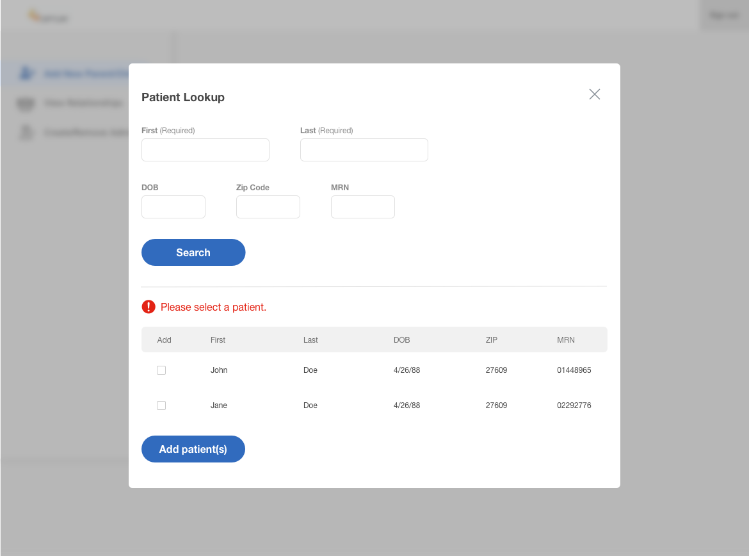Viewport: 749px width, 556px height.
Task: Click the DOB column header
Action: coord(401,340)
